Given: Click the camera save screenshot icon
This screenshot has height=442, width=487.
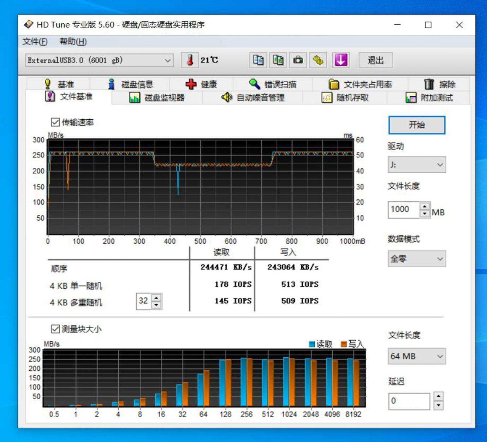Looking at the screenshot, I should (x=298, y=60).
